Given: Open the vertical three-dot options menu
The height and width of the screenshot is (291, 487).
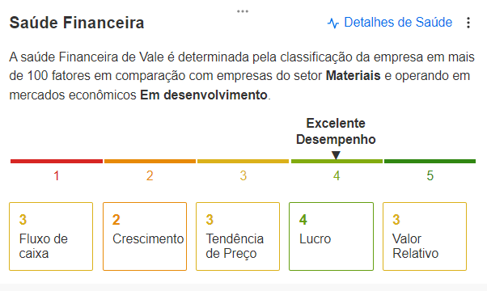Looking at the screenshot, I should (x=468, y=23).
